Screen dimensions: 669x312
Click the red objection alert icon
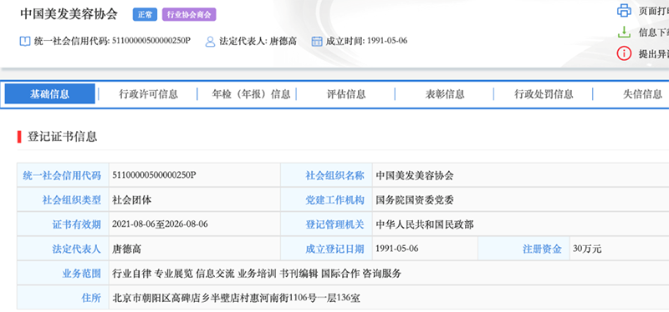pos(624,53)
